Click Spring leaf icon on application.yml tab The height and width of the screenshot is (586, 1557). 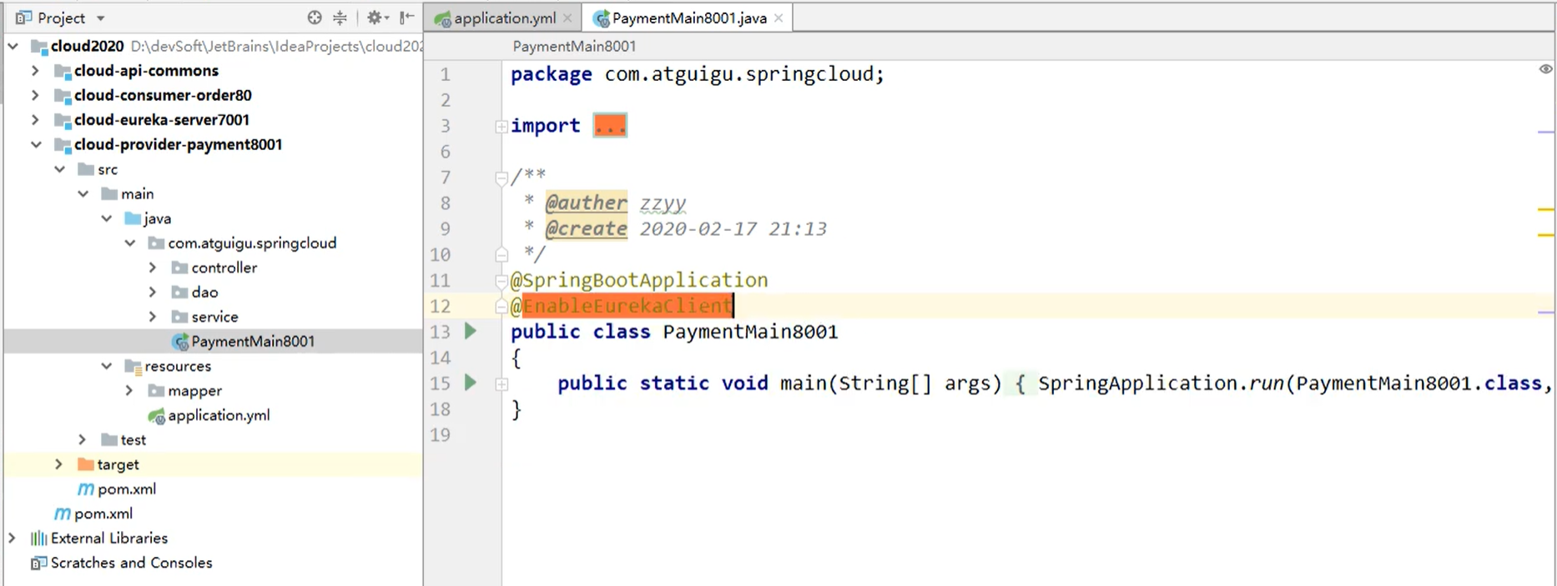pyautogui.click(x=442, y=18)
